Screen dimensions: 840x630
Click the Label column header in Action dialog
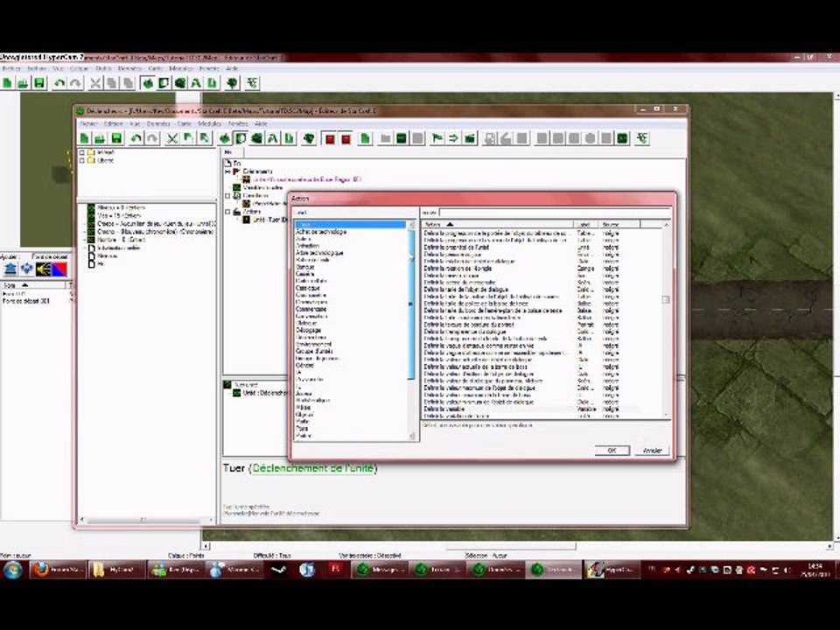[x=586, y=225]
